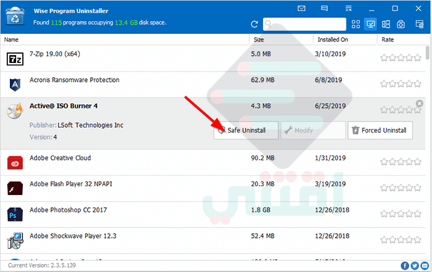Select Adobe Photoshop CC 2017 entry
The height and width of the screenshot is (272, 432).
click(213, 215)
